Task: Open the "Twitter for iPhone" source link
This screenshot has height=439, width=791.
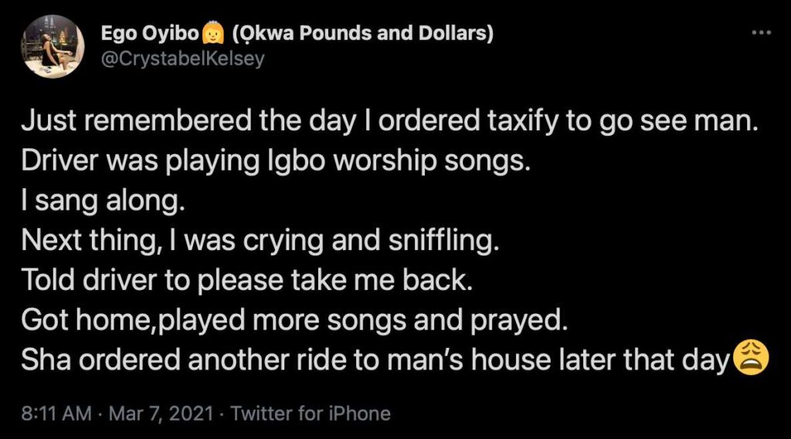Action: point(311,414)
